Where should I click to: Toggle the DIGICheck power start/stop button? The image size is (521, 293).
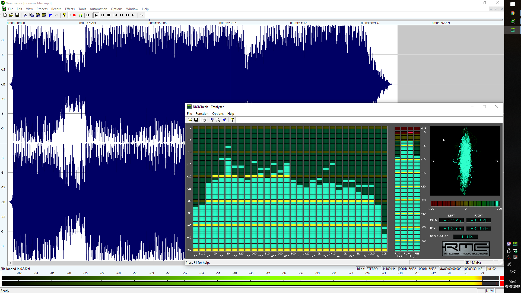click(204, 120)
